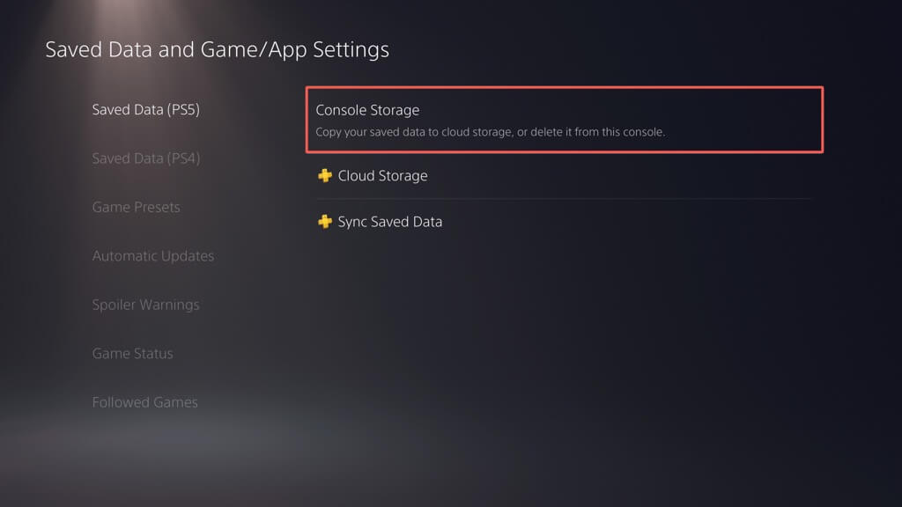Open Spoiler Warnings settings
902x507 pixels.
(145, 305)
